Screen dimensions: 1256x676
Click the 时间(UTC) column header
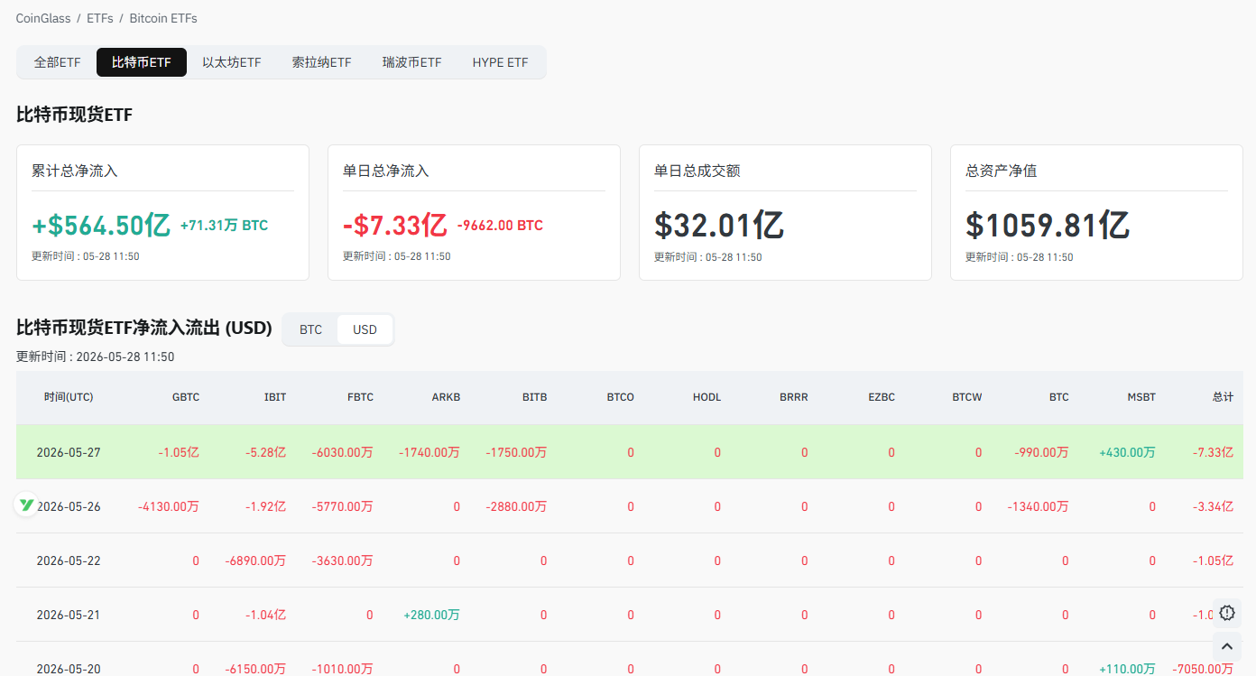(69, 397)
